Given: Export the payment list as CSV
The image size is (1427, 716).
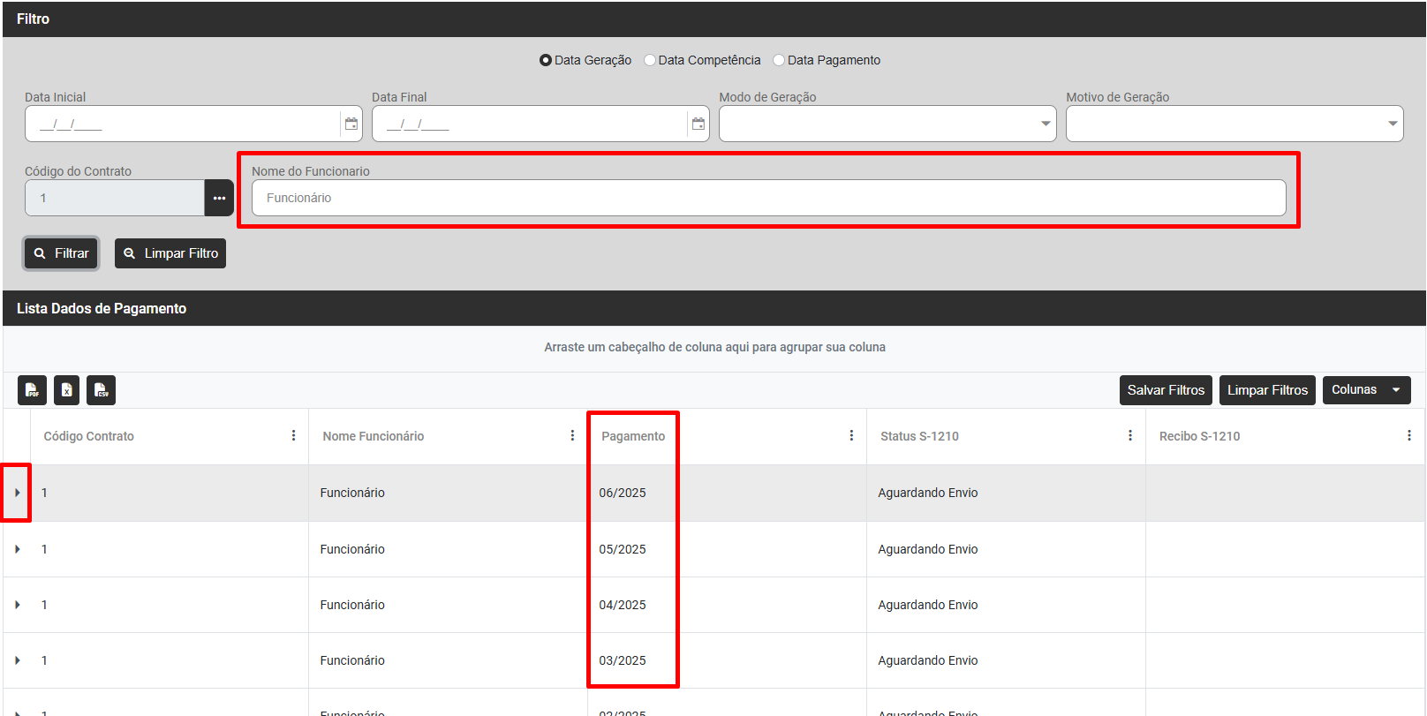Looking at the screenshot, I should pyautogui.click(x=101, y=390).
